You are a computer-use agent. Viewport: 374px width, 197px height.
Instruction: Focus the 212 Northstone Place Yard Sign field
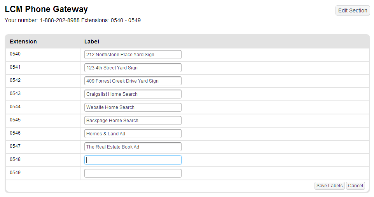point(133,55)
